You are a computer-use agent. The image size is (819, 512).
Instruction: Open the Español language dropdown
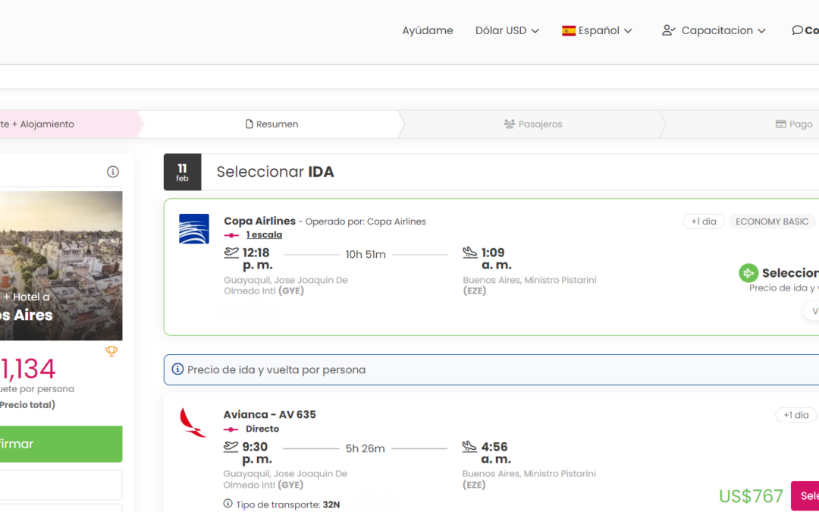[597, 30]
